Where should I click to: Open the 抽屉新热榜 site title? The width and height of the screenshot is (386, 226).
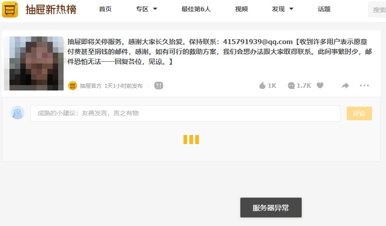[x=51, y=9]
